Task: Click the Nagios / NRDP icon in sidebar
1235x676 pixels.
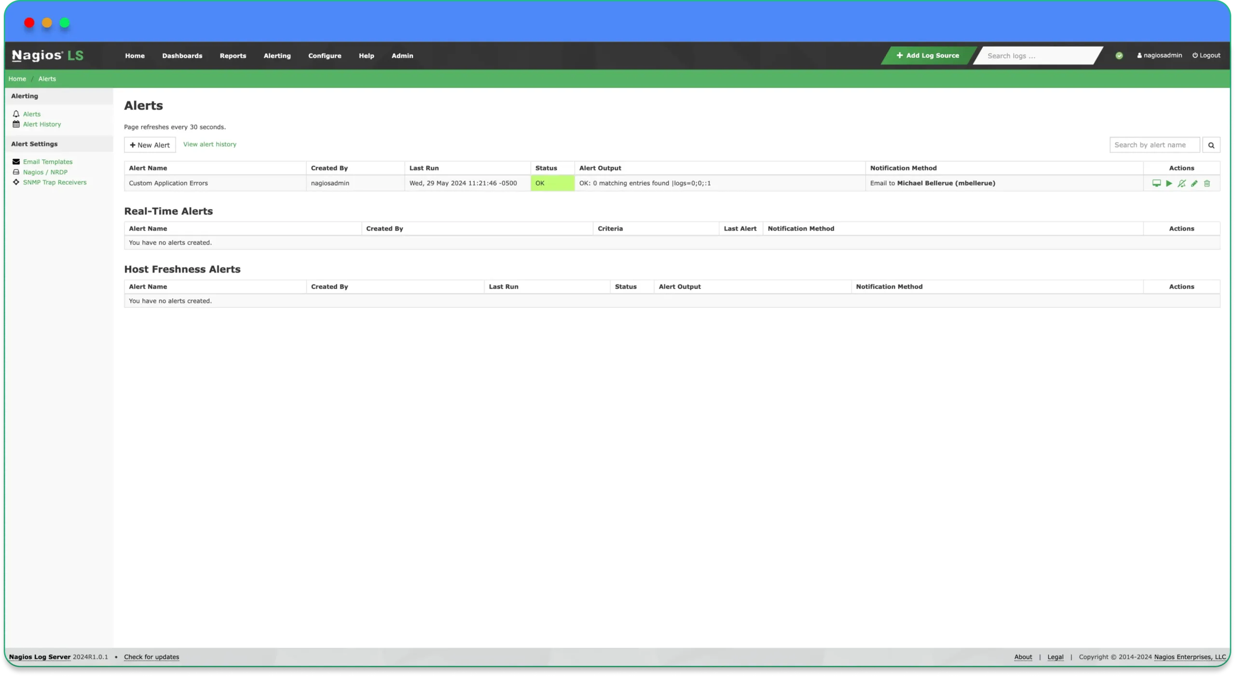Action: (16, 172)
